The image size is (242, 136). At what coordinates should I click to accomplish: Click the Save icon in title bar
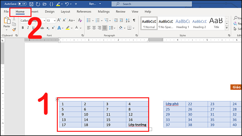pyautogui.click(x=31, y=4)
